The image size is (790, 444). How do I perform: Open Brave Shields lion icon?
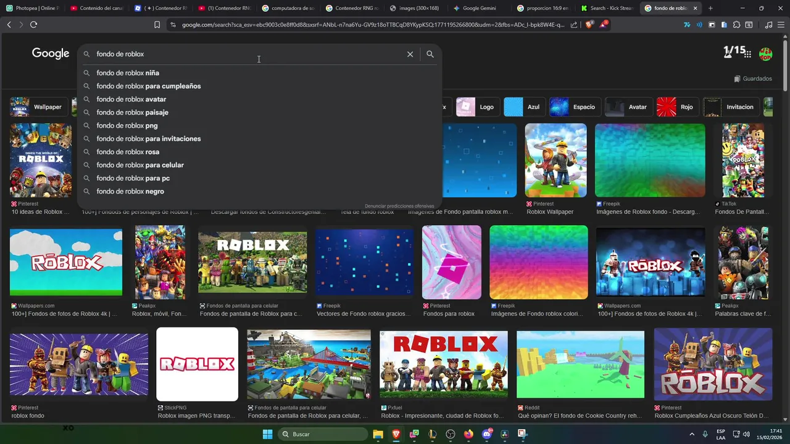pos(588,25)
